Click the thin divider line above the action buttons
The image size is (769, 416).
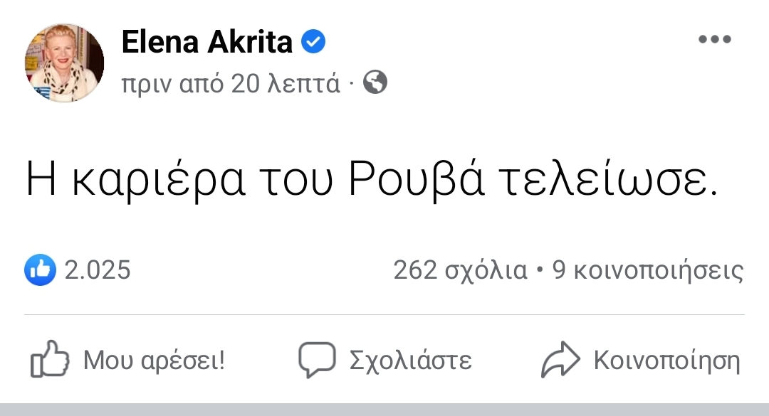tap(384, 314)
